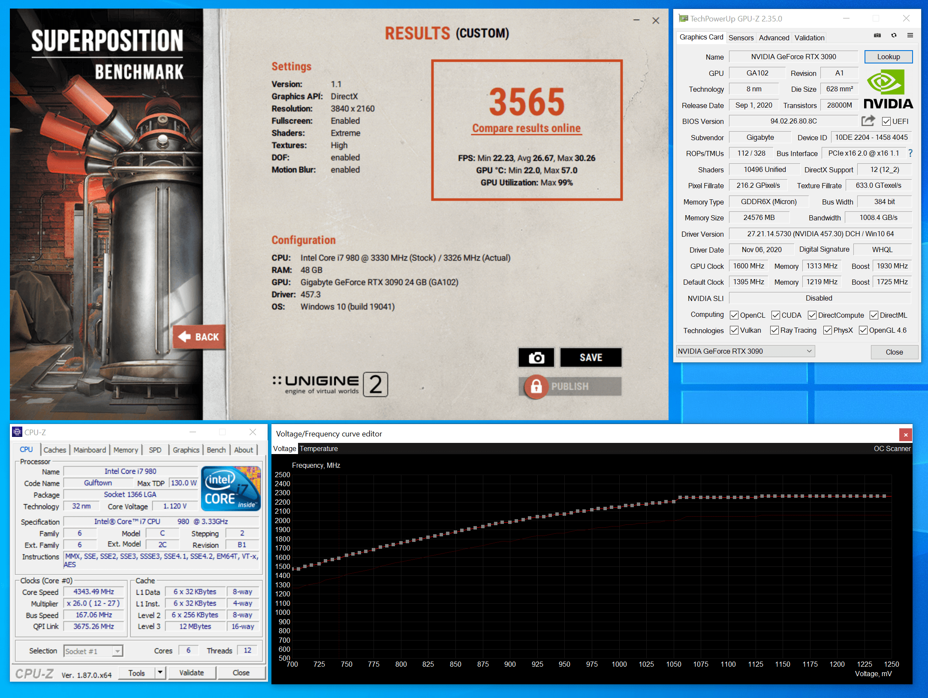Image resolution: width=928 pixels, height=698 pixels.
Task: Click the Back arrow button
Action: click(199, 337)
